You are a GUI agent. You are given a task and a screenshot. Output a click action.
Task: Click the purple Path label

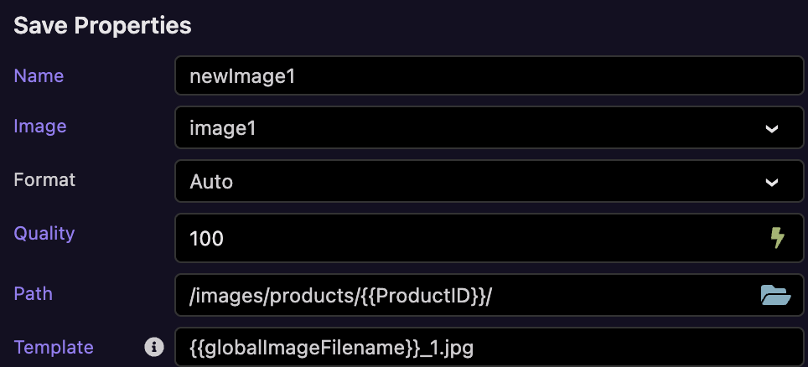pyautogui.click(x=33, y=294)
